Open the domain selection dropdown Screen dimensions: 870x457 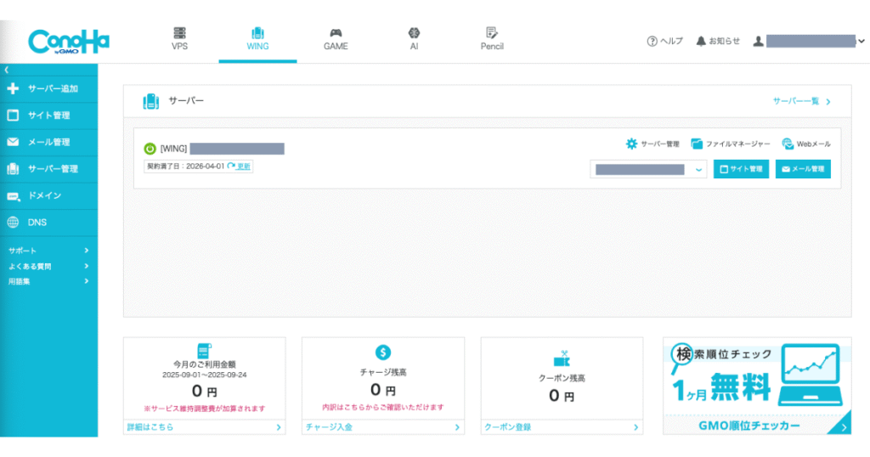[649, 170]
